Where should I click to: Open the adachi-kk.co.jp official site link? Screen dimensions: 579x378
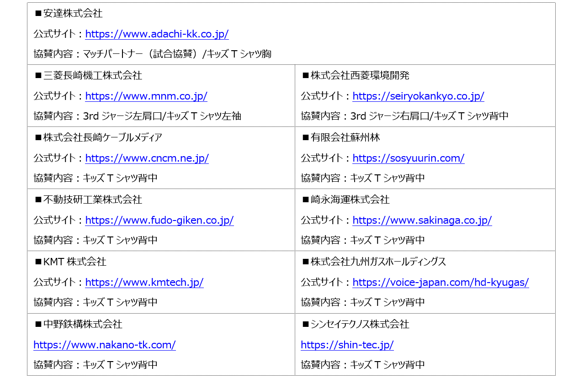[x=157, y=34]
